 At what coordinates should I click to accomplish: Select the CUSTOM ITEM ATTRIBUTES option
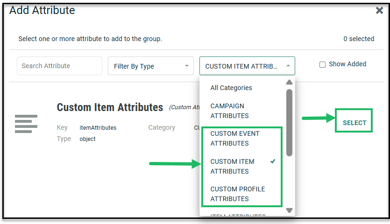tap(233, 166)
